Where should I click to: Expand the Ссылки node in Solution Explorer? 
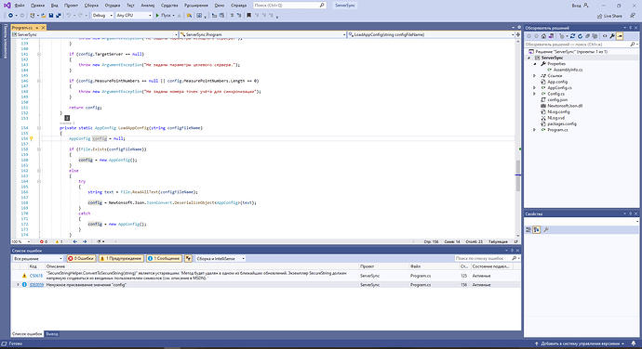(534, 75)
